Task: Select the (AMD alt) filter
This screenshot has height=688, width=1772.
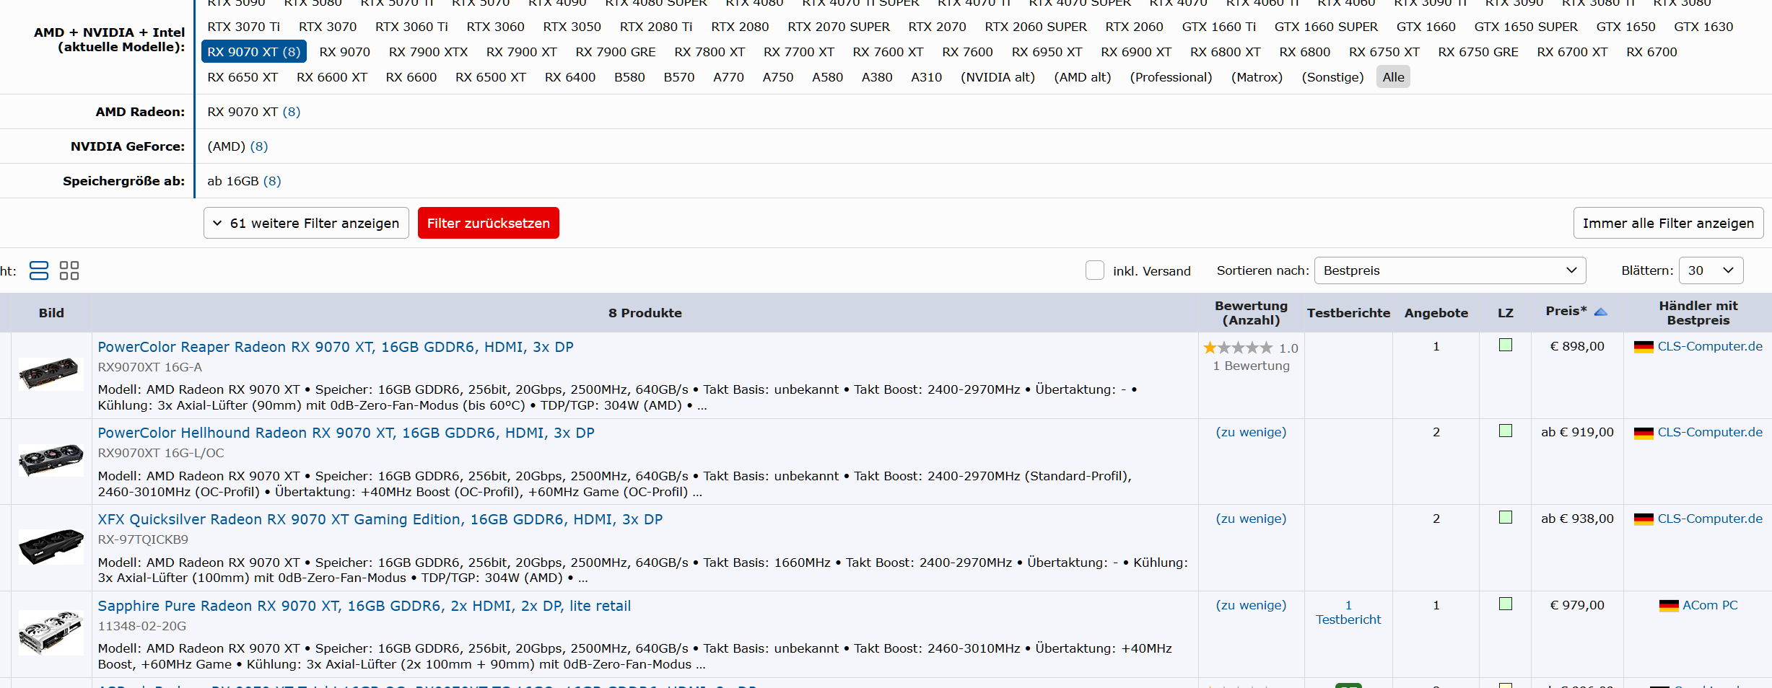Action: [x=1083, y=77]
